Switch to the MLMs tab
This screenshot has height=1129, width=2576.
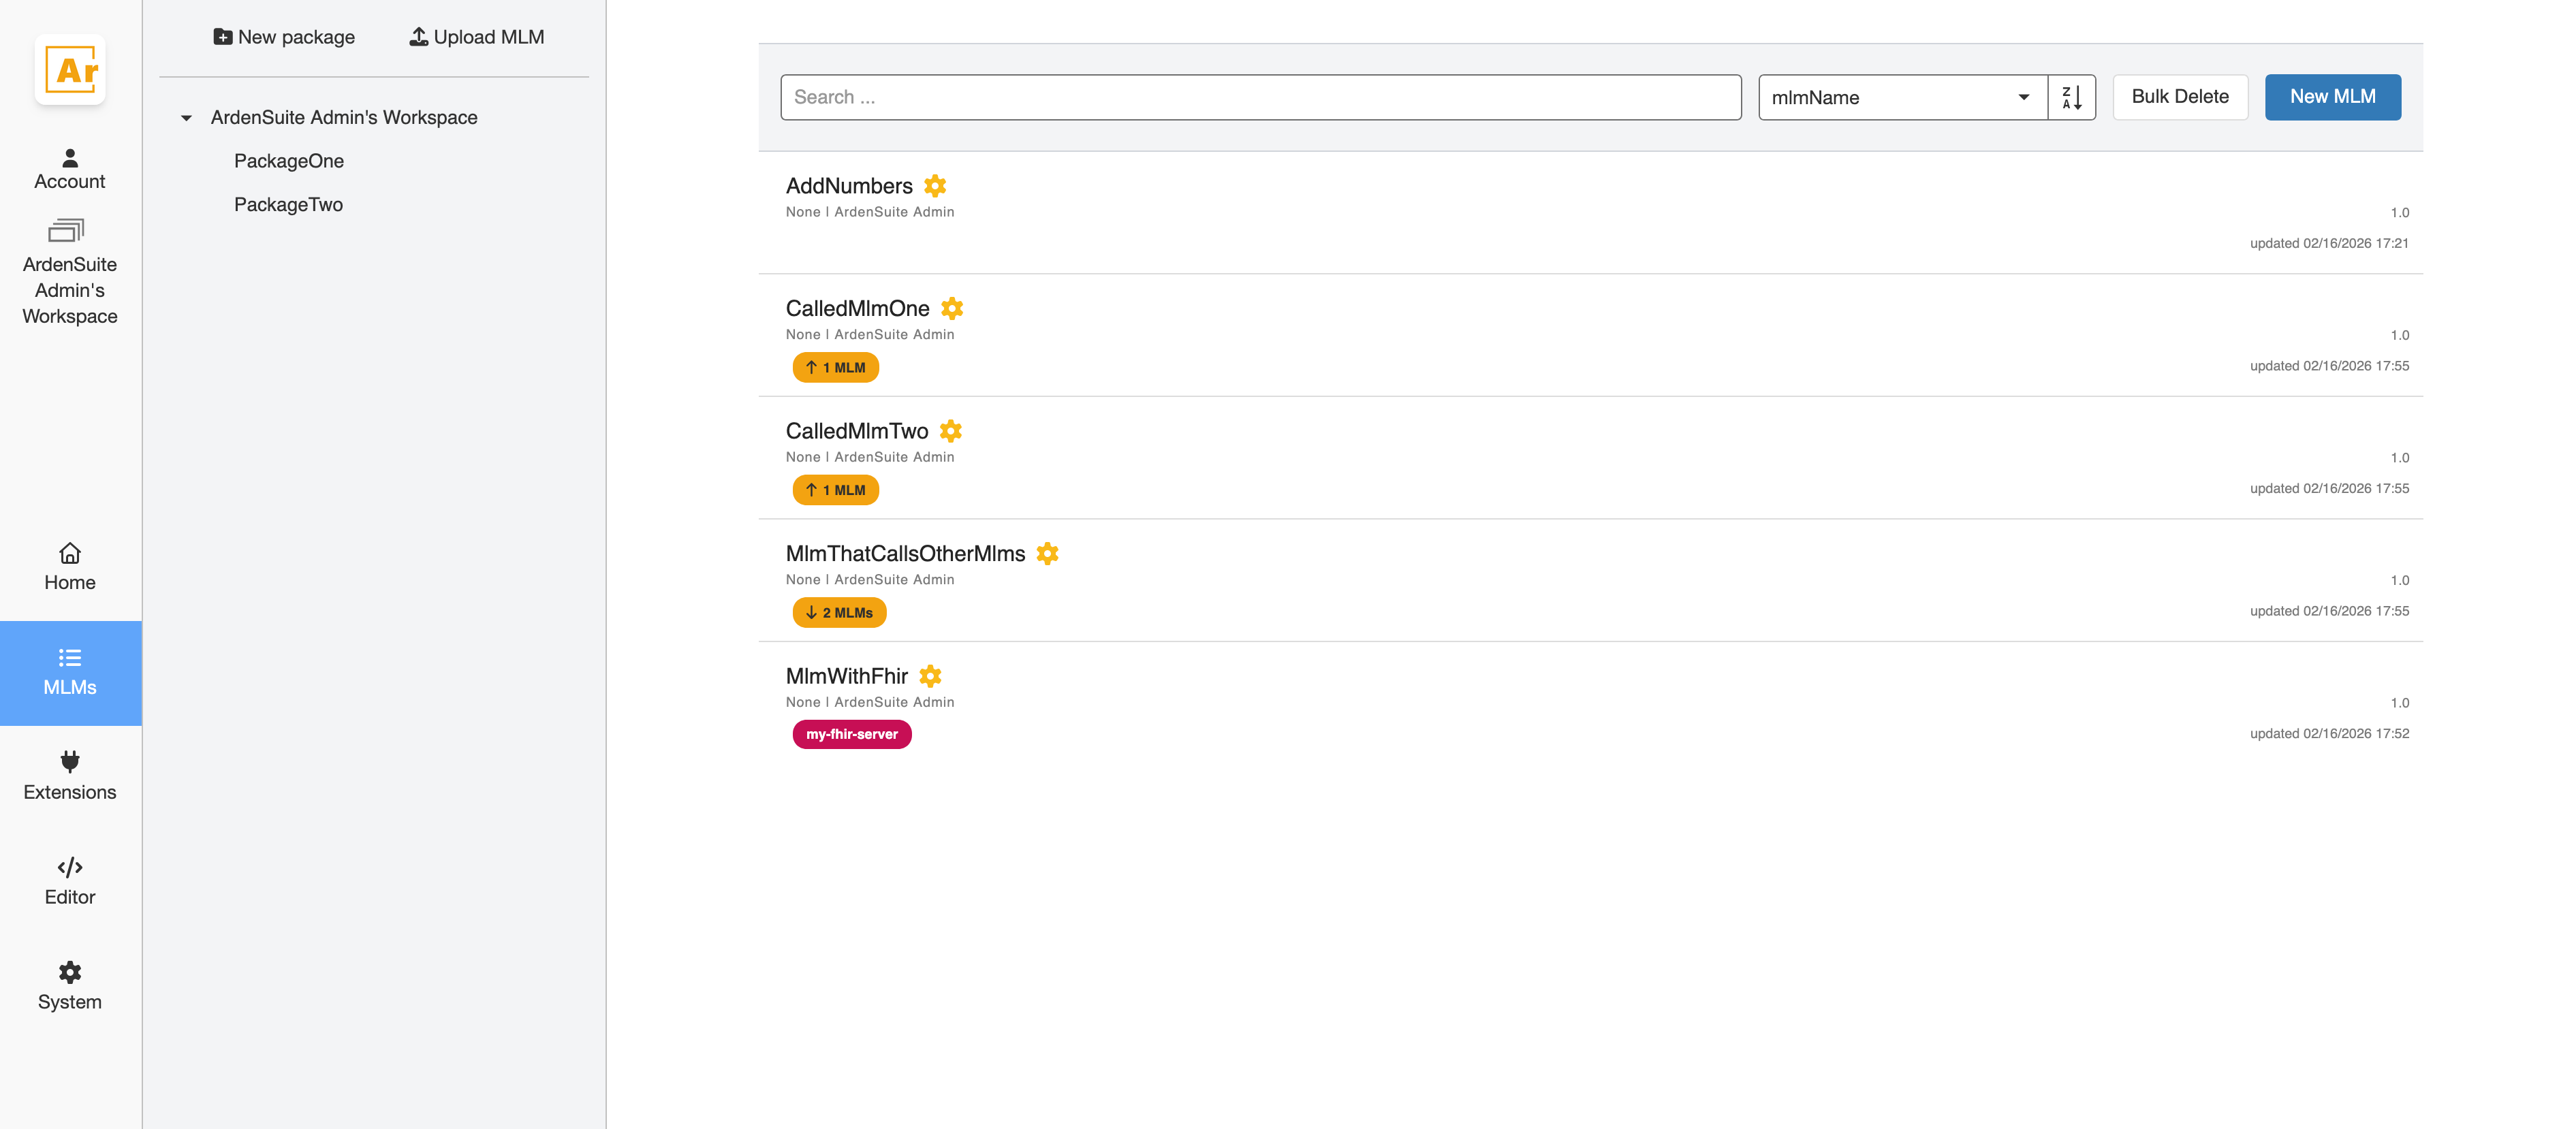(70, 673)
